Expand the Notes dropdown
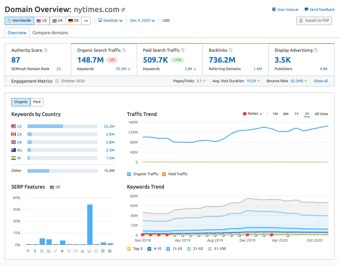Viewport: 340px width, 265px height. [252, 114]
